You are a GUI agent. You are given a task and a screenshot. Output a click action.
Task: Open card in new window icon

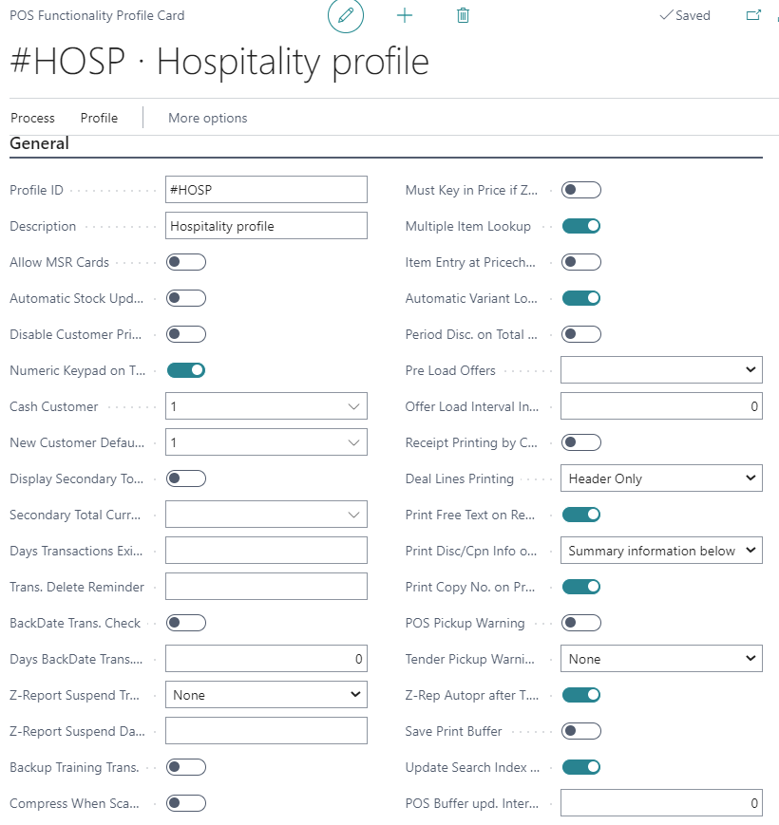pos(754,15)
